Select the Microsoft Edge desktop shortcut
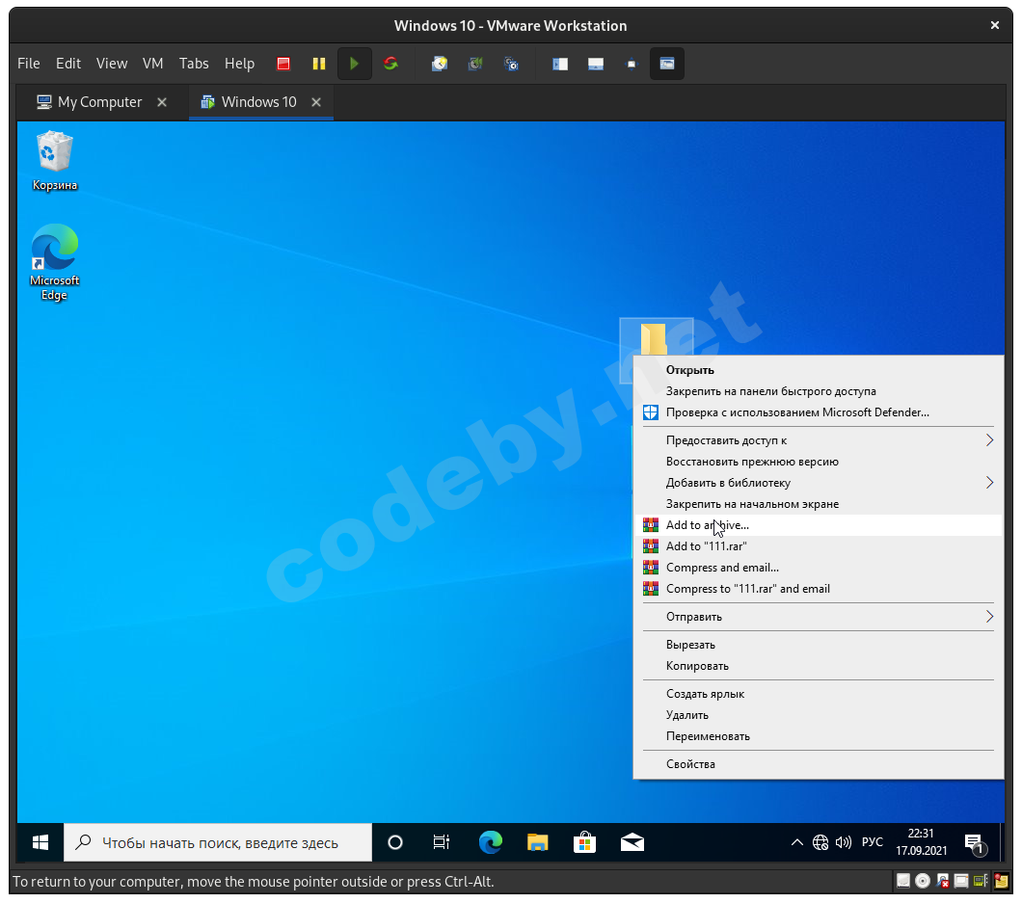This screenshot has width=1022, height=903. pyautogui.click(x=55, y=262)
